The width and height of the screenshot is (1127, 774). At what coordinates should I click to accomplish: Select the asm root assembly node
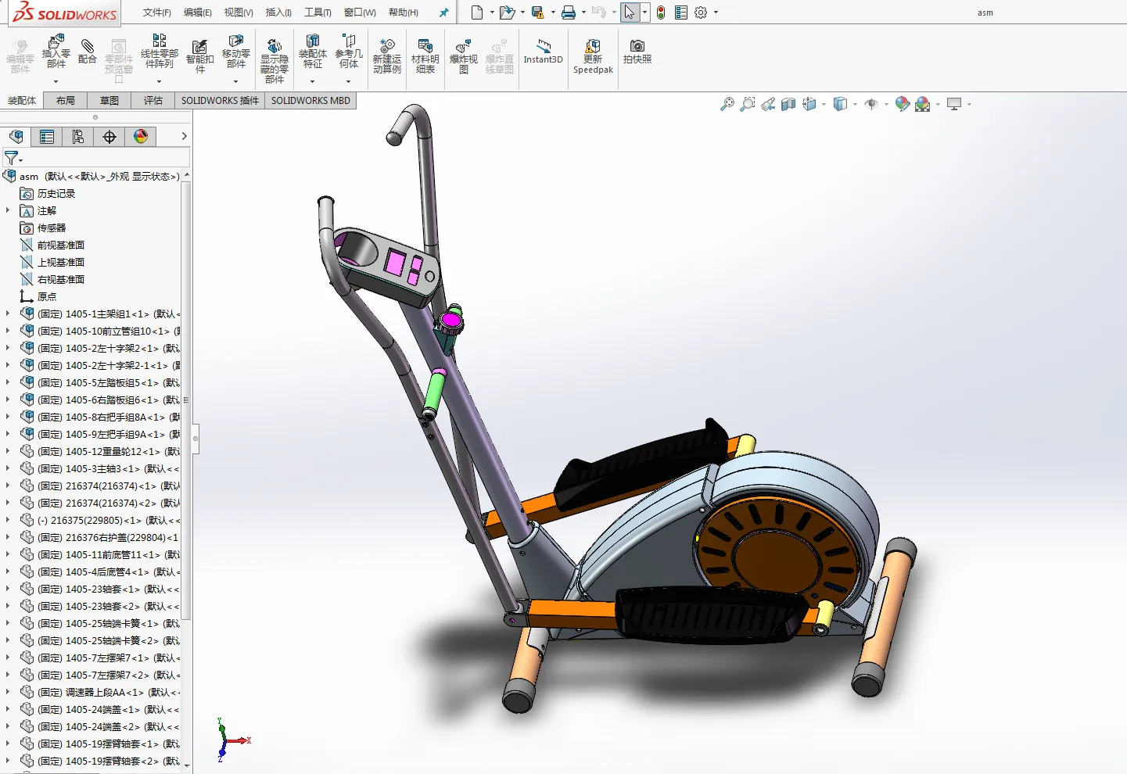point(92,176)
